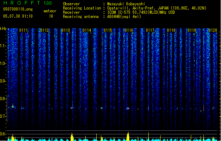Click receiver text ICOM IC-575 53.7492 MHz USB
221x141 pixels.
(x=141, y=12)
